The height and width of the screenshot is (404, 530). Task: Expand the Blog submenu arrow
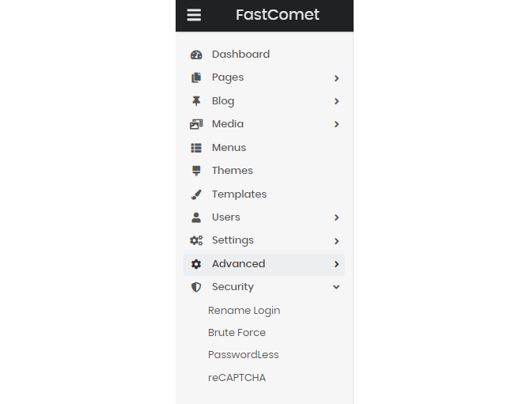[x=336, y=101]
